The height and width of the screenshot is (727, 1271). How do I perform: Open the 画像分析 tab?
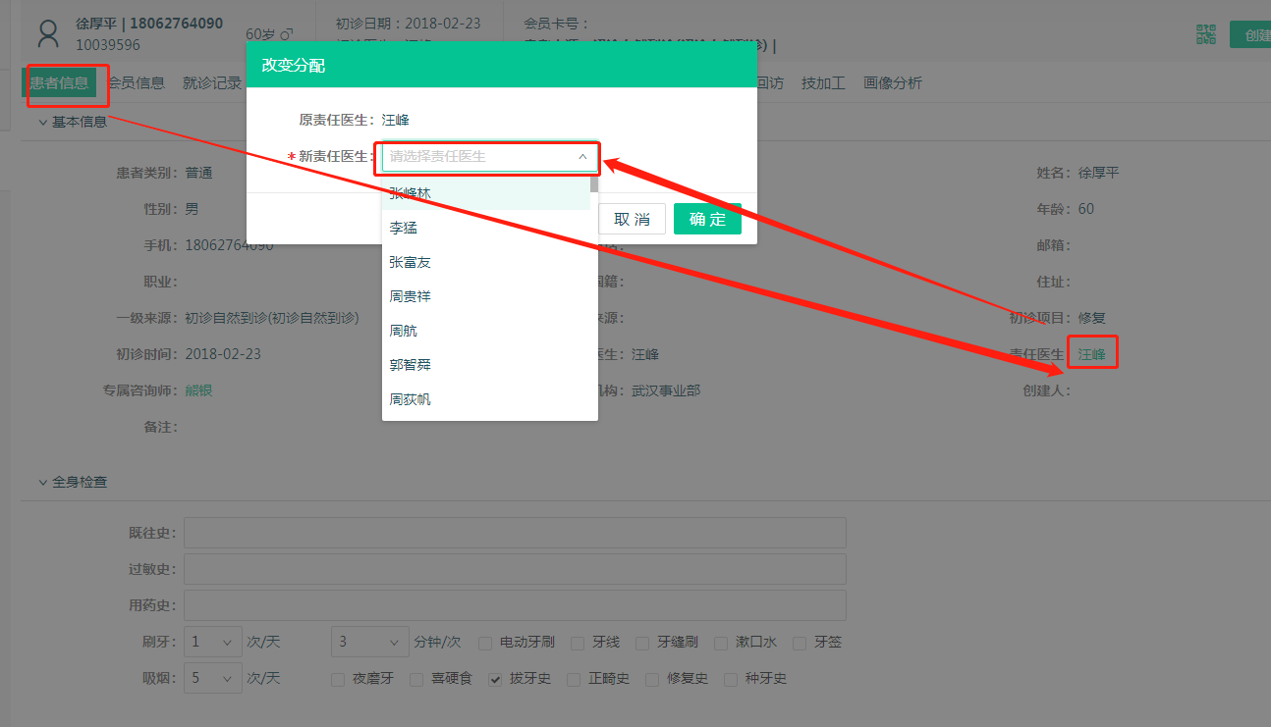coord(893,83)
